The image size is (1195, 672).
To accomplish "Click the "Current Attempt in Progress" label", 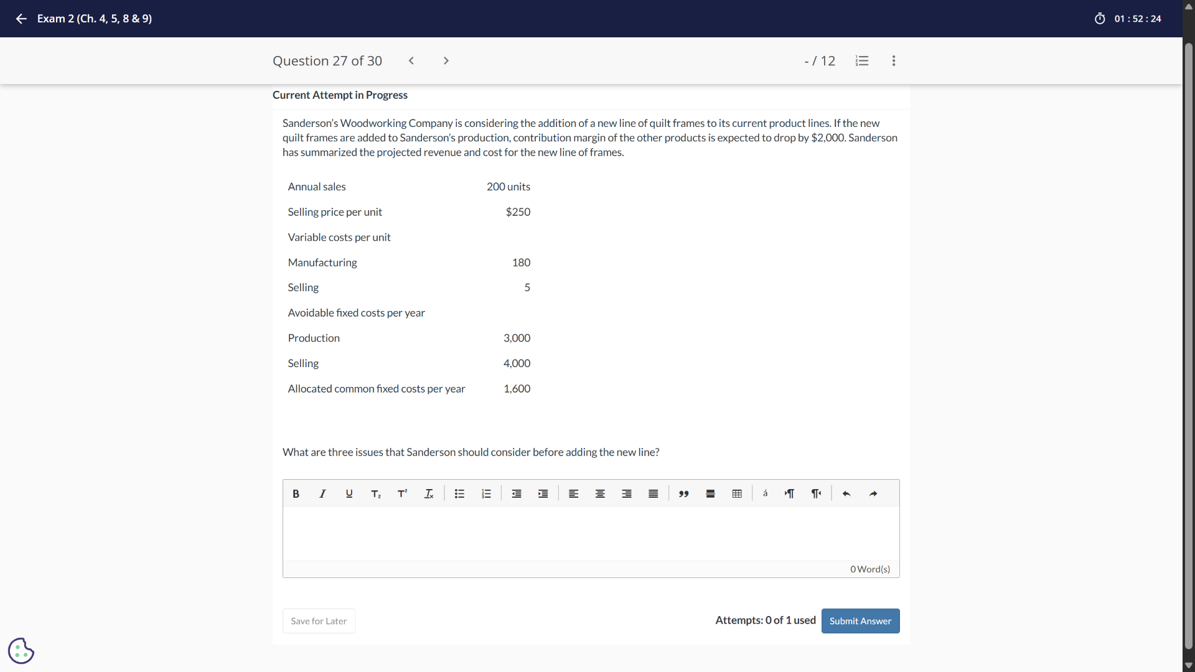I will tap(340, 95).
